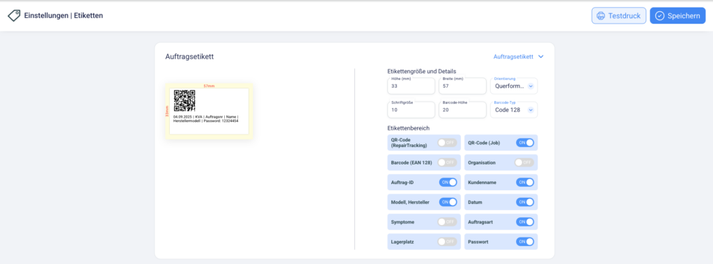The image size is (713, 264).
Task: Enable the Symptome toggle
Action: 448,222
